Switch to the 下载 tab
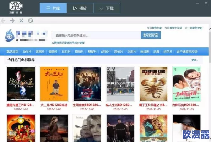This screenshot has width=211, height=142. (x=107, y=8)
